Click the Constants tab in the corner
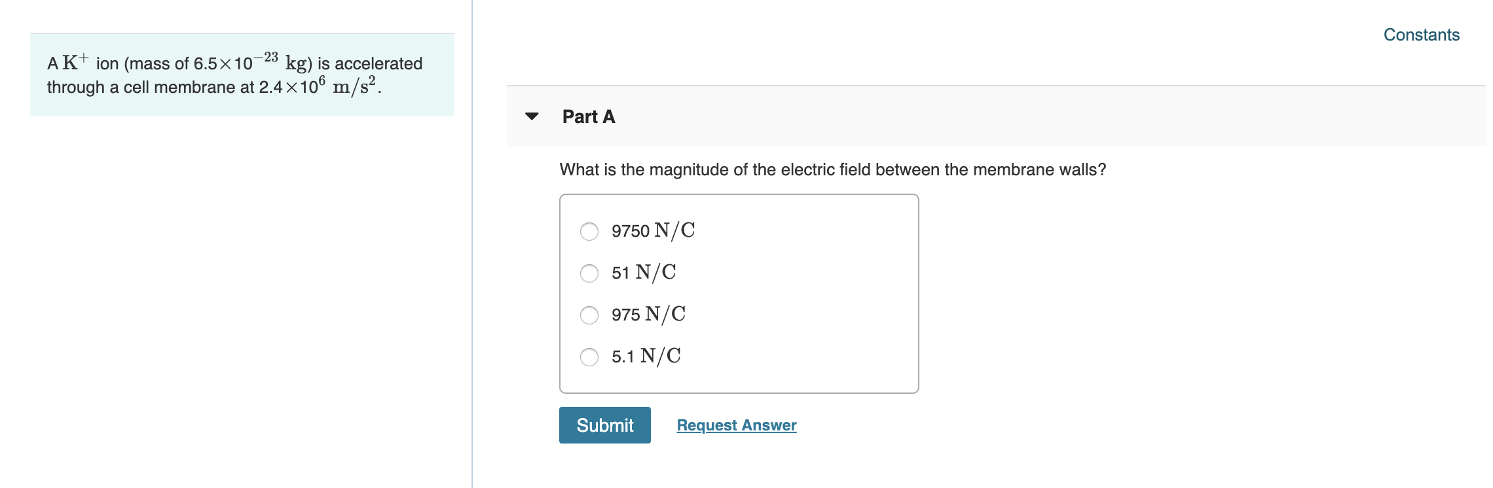 click(x=1420, y=35)
